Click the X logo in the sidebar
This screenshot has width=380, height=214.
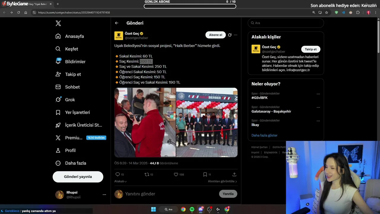(58, 23)
